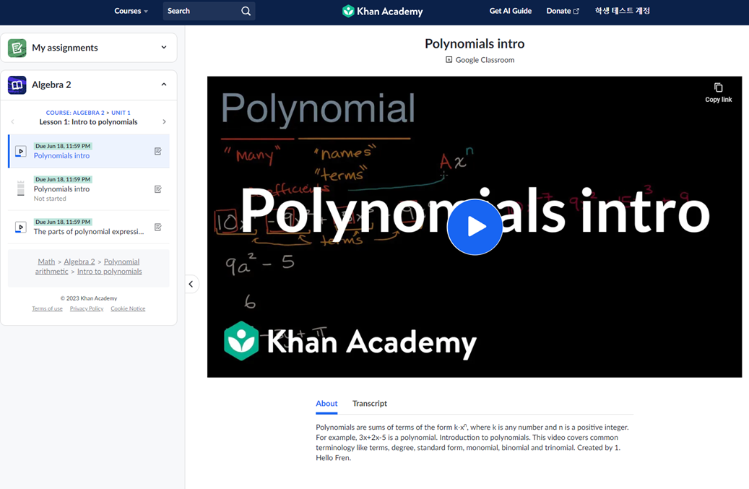Click the Algebra 2 course icon
Screen dimensions: 749x489
(x=17, y=85)
